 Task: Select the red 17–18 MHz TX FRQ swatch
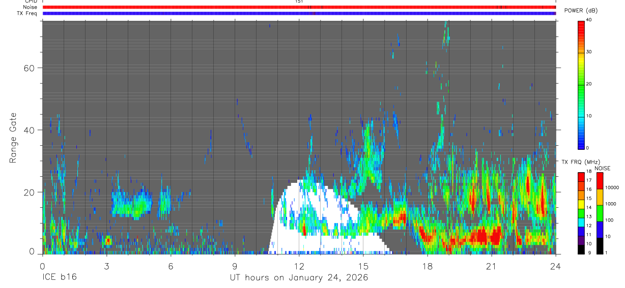(x=581, y=177)
